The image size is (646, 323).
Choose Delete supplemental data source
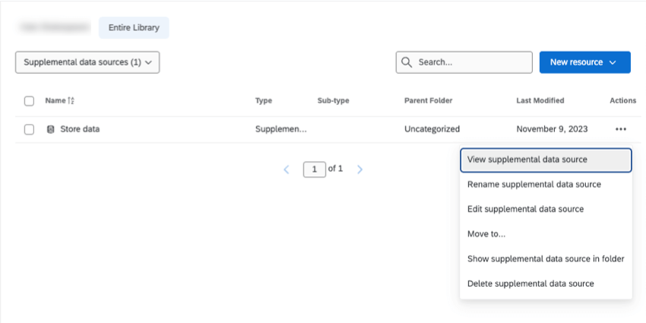(530, 283)
